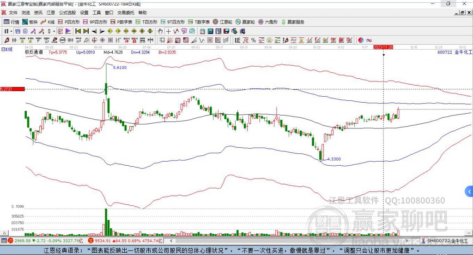This screenshot has width=473, height=255.
Task: Click the 4.3300 low price label
Action: (334, 159)
